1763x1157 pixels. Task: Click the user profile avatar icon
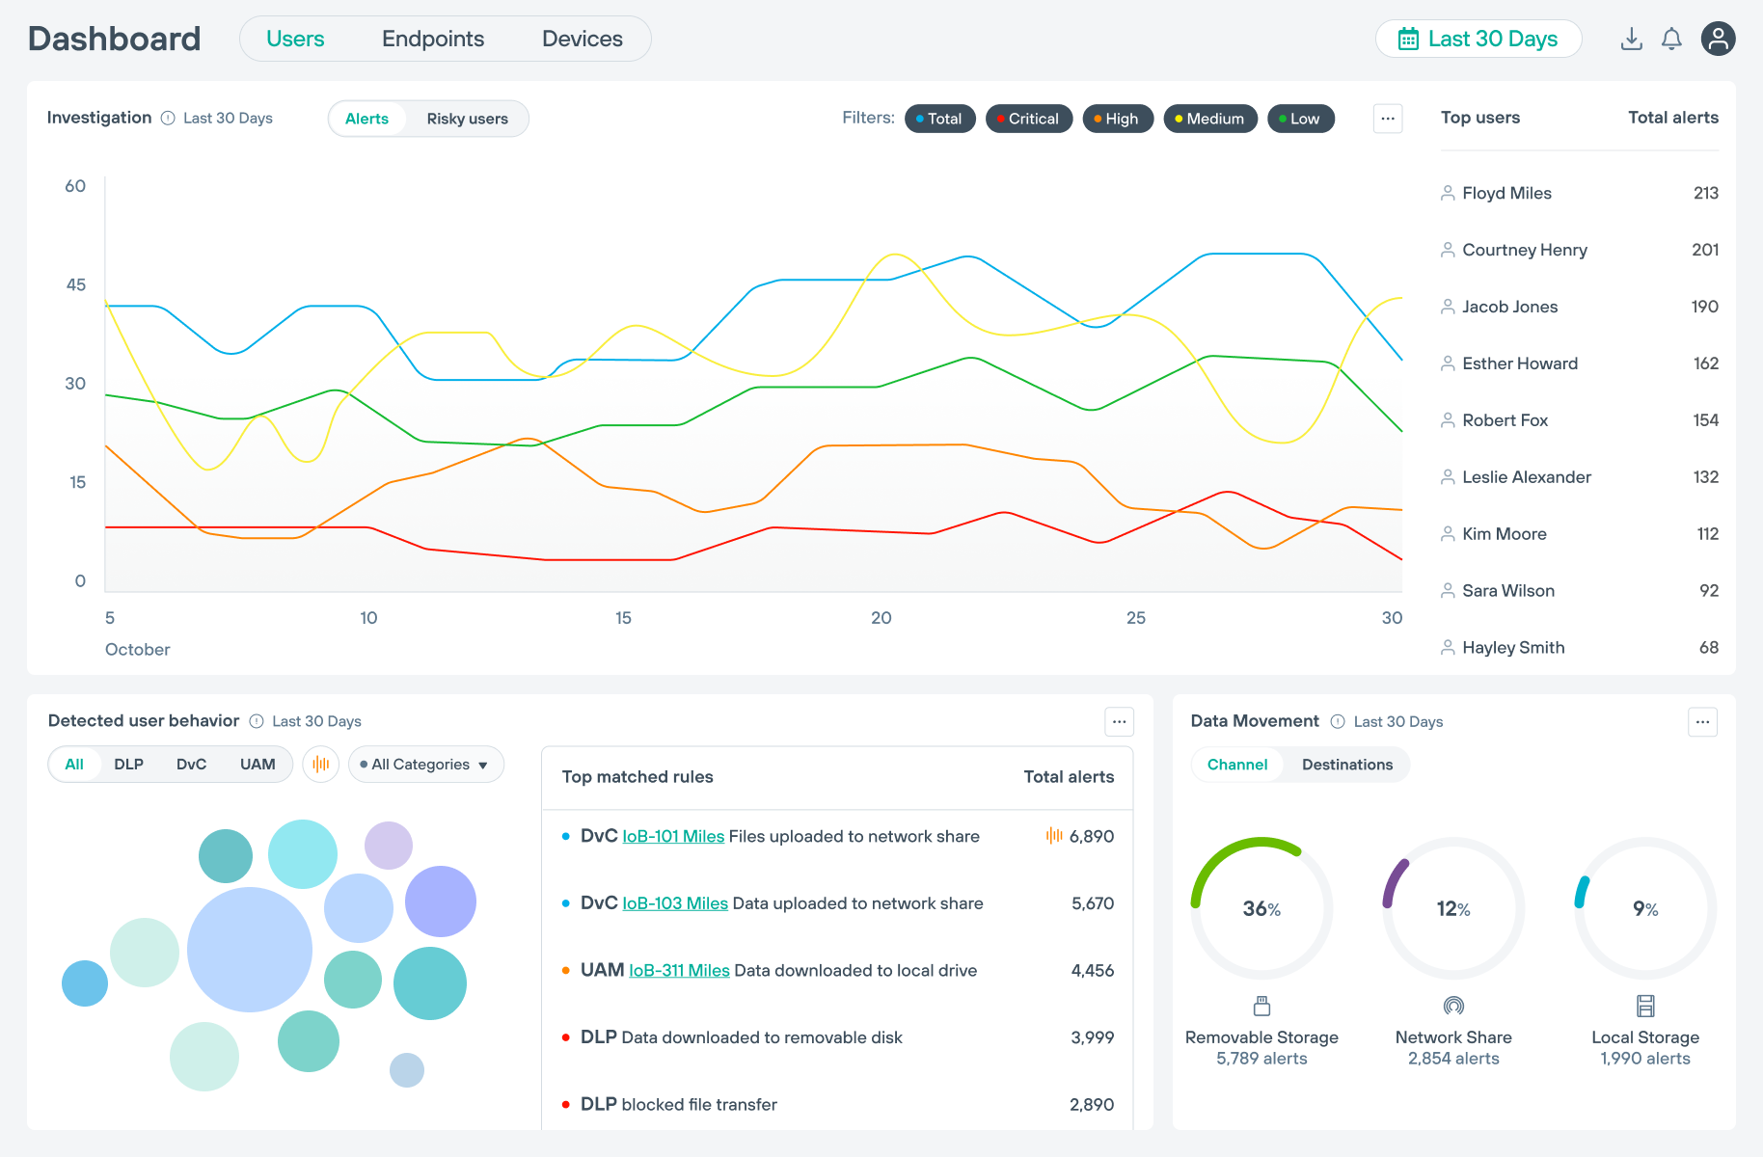(1718, 39)
